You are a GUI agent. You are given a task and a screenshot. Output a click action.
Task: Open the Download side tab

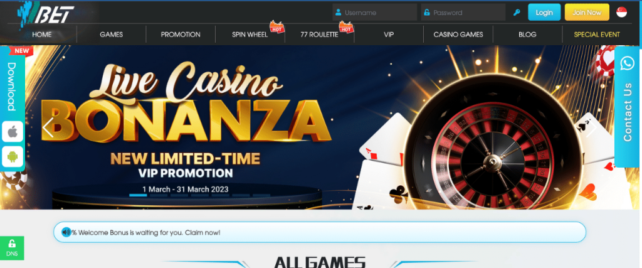click(11, 87)
